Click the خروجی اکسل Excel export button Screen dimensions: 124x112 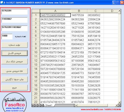click(15, 53)
